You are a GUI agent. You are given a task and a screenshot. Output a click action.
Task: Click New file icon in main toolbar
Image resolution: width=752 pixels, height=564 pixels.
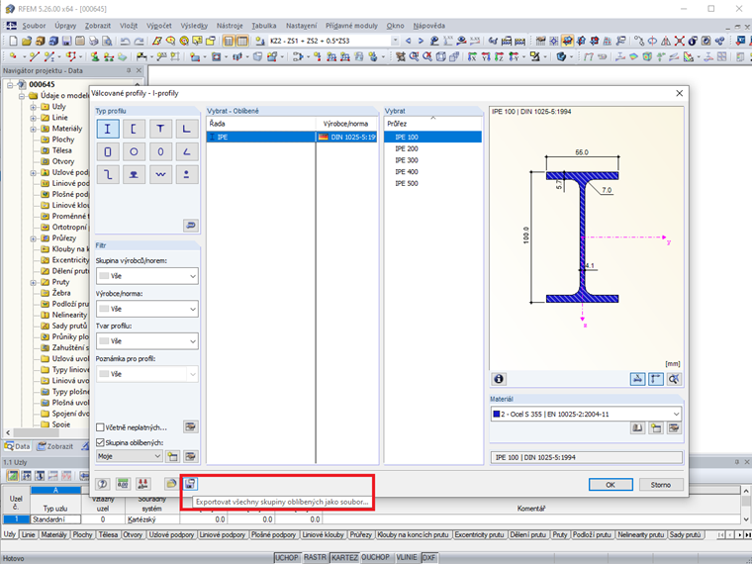click(14, 42)
